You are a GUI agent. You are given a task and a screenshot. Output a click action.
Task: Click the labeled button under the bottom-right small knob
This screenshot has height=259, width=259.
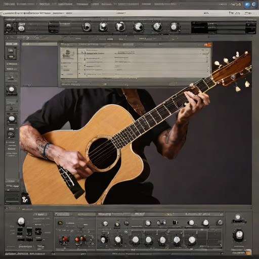tap(239, 222)
